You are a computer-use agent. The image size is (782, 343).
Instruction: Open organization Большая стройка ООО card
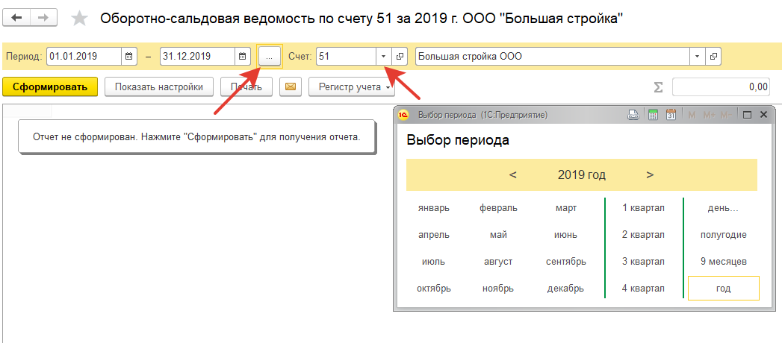[x=713, y=56]
